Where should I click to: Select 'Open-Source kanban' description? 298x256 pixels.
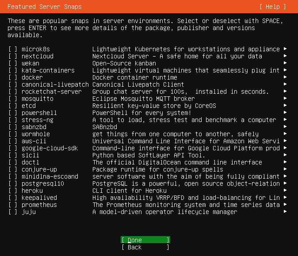pyautogui.click(x=124, y=63)
